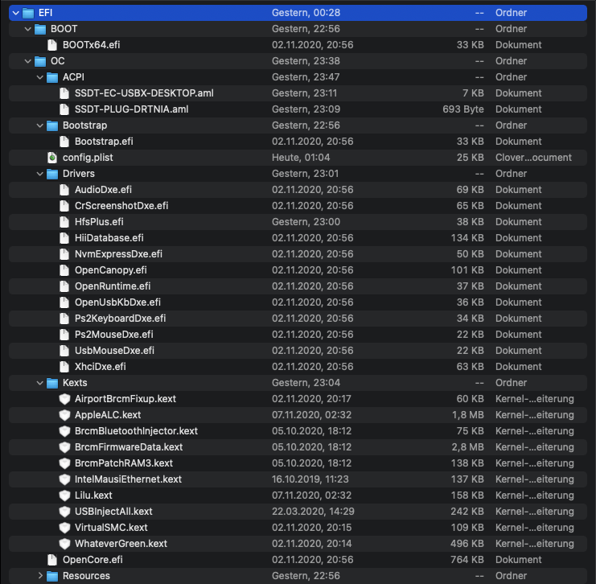Click the 'Heute, 01:04' date of config.plist
The width and height of the screenshot is (596, 584).
click(301, 158)
